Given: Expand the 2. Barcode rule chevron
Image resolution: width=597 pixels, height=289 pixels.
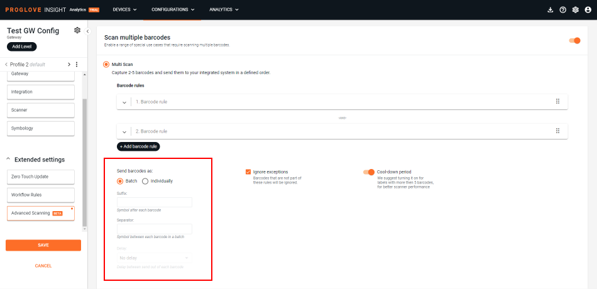Looking at the screenshot, I should tap(124, 131).
